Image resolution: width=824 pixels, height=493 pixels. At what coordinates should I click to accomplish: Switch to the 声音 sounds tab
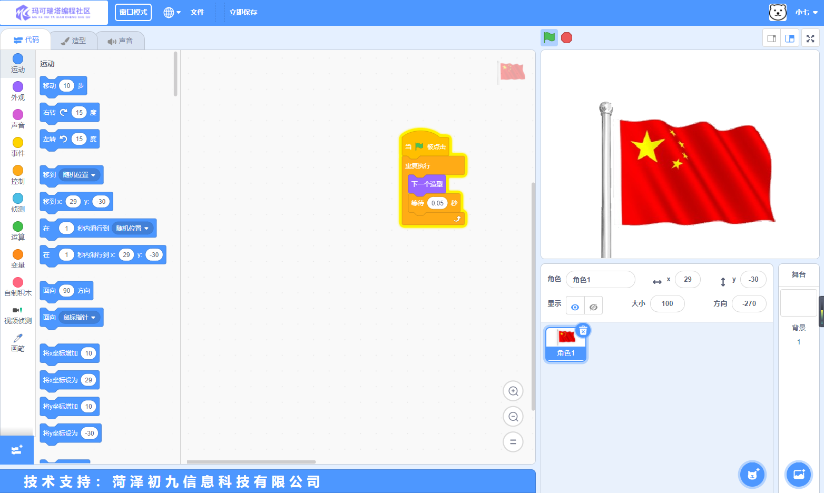pyautogui.click(x=120, y=41)
